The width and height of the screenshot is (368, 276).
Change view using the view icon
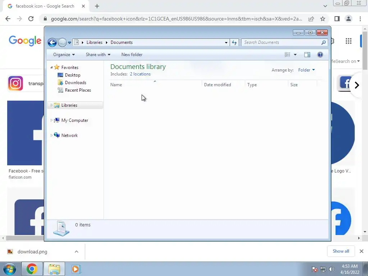coord(287,55)
